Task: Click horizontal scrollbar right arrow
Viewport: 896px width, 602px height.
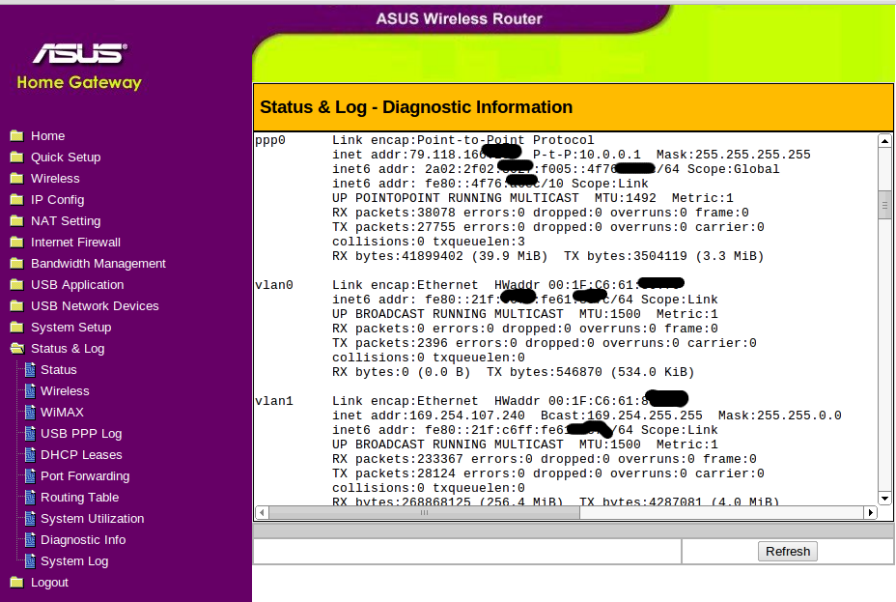Action: coord(870,512)
